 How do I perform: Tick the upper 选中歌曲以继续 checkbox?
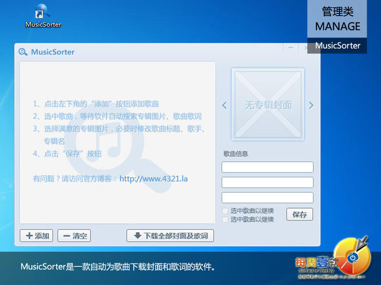225,211
